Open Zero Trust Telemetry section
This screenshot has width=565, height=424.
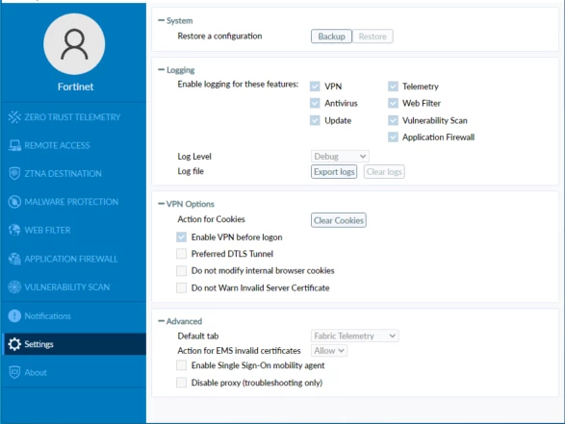[72, 117]
